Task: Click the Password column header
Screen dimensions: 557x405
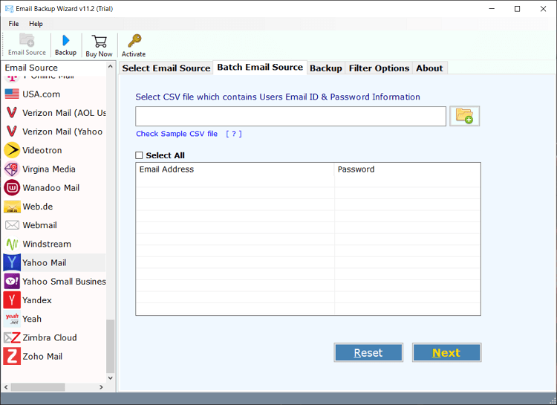Action: coord(408,169)
